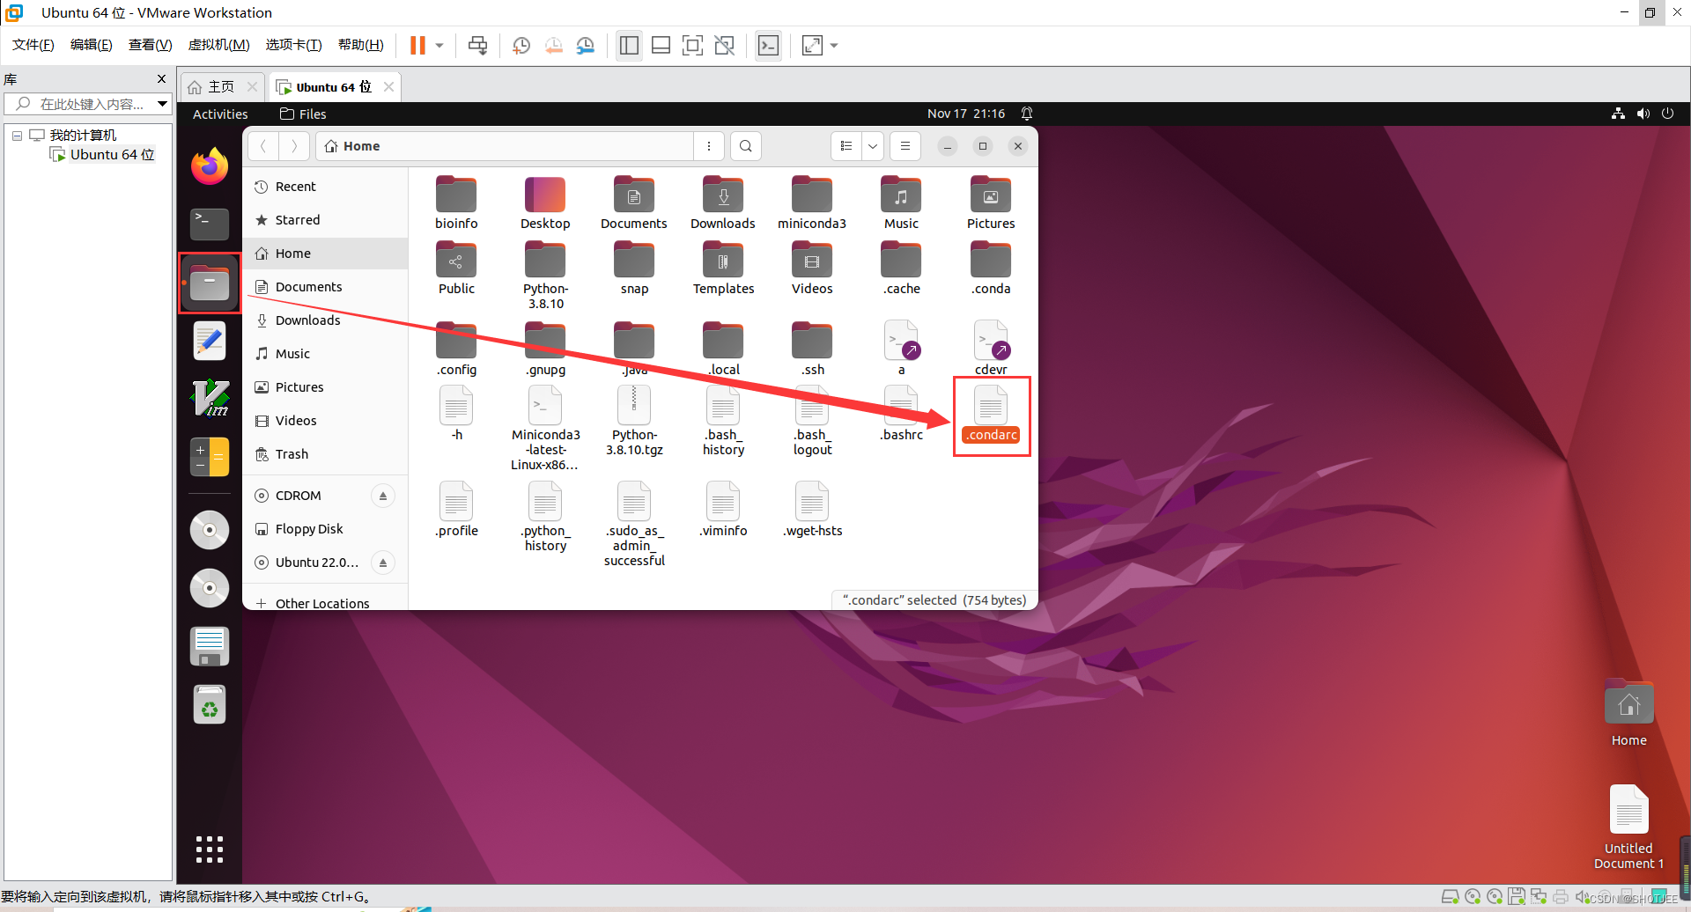Open VMware console view icon
Viewport: 1691px width, 912px height.
click(768, 45)
